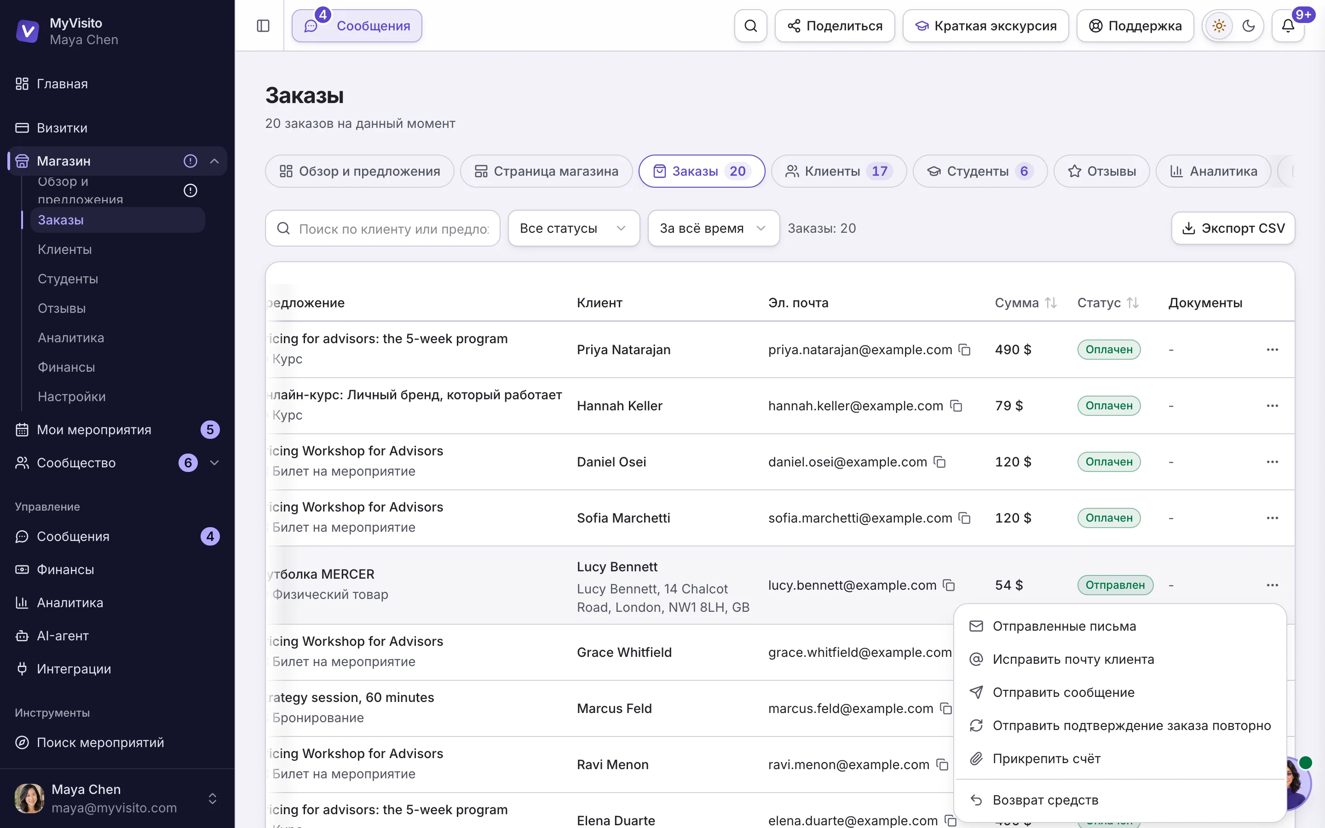Select Отправленные письма from context menu
The width and height of the screenshot is (1325, 828).
pyautogui.click(x=1120, y=626)
